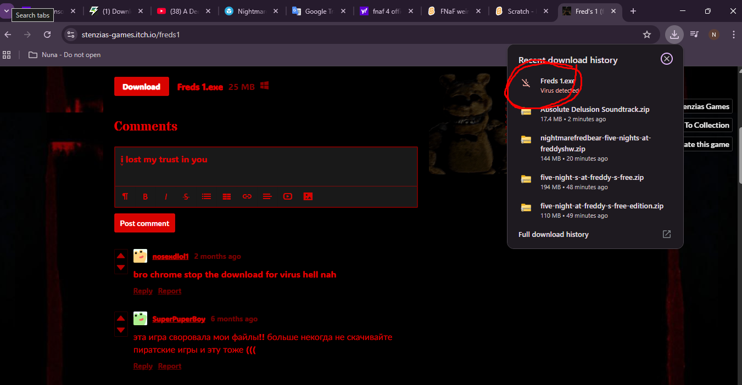Switch to the FNaF Scratch tab
The height and width of the screenshot is (385, 742).
454,11
